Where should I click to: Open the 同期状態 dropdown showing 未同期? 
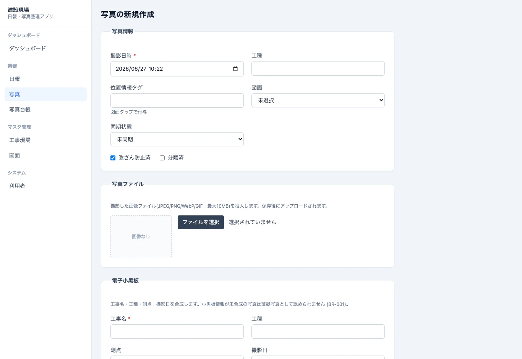tap(177, 139)
